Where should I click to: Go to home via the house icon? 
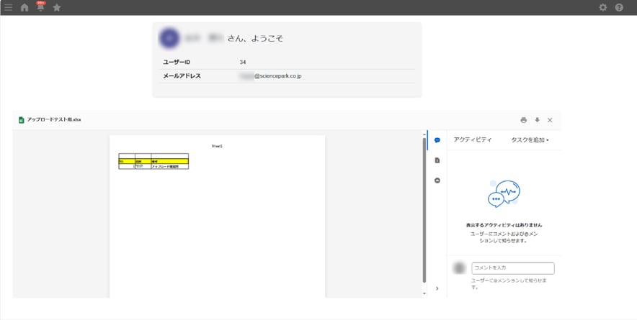click(24, 7)
